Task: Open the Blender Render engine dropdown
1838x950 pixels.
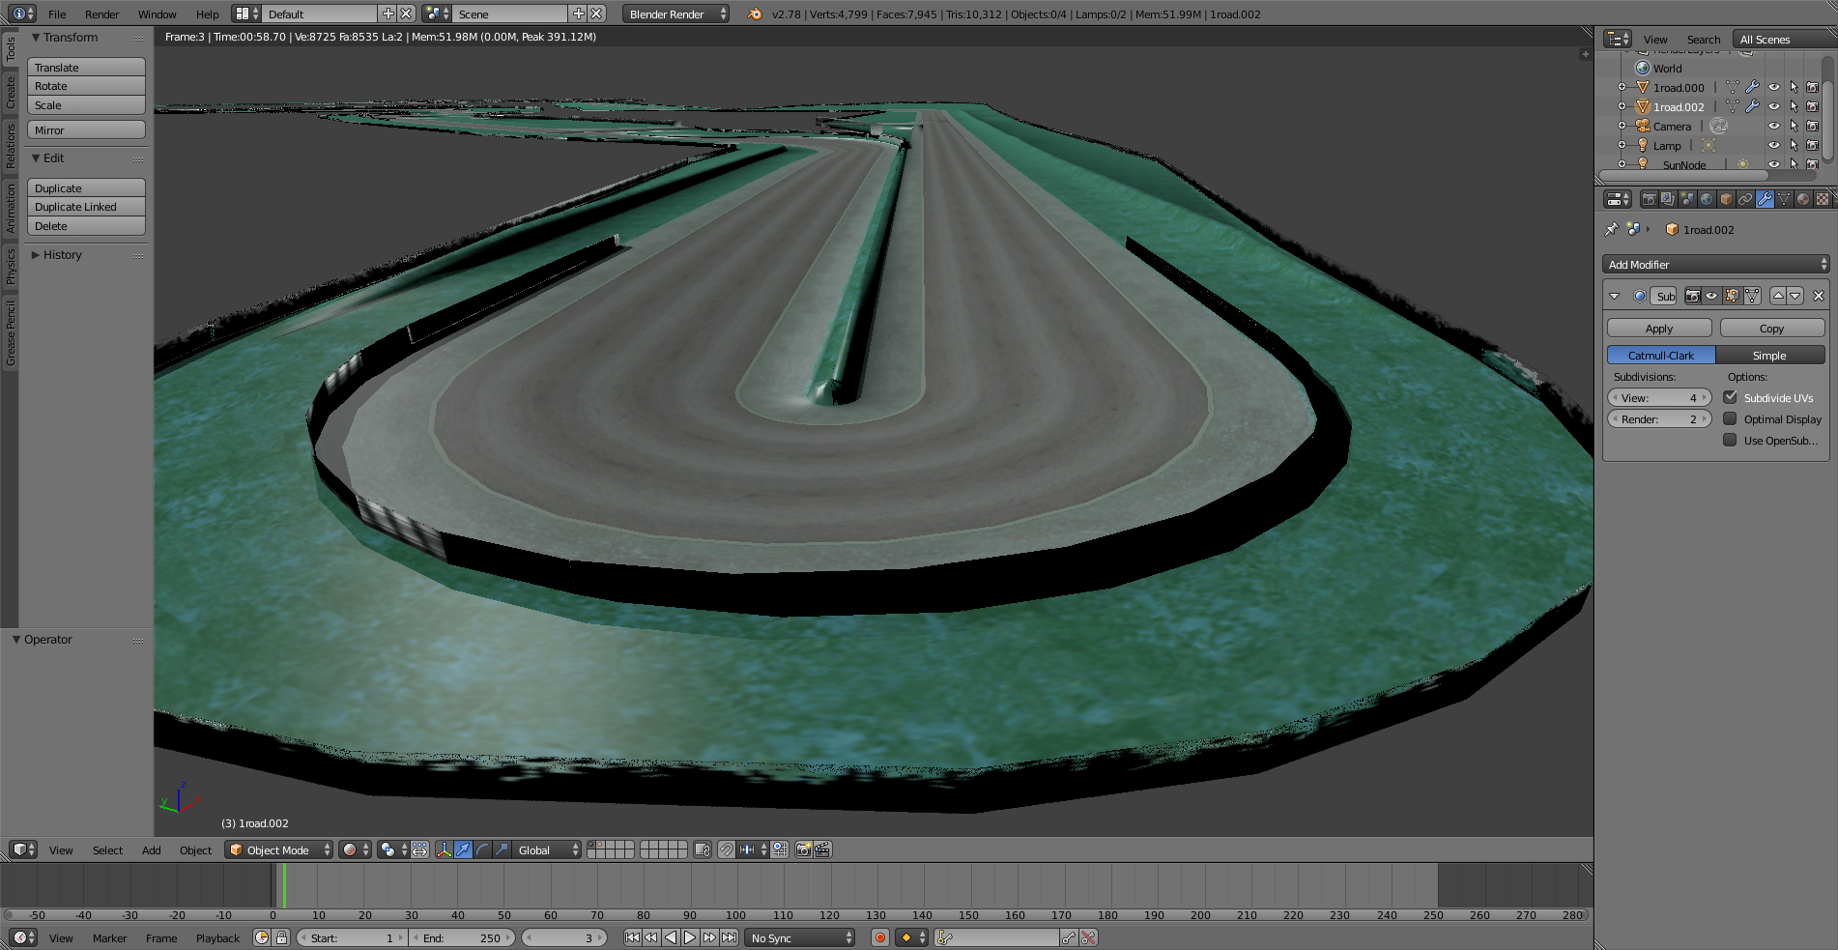Action: (675, 14)
